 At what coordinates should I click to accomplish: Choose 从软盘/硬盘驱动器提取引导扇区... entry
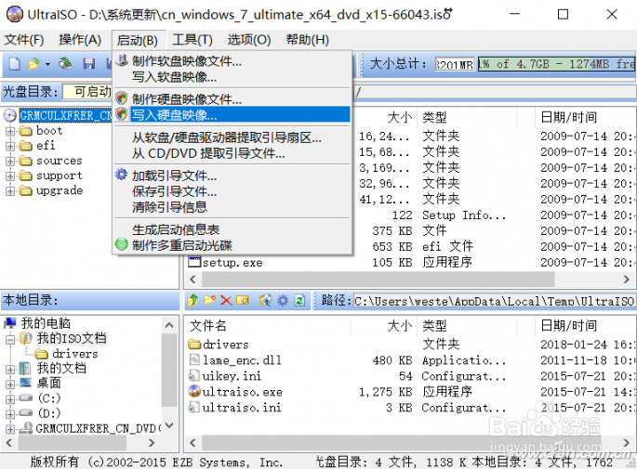(x=232, y=138)
